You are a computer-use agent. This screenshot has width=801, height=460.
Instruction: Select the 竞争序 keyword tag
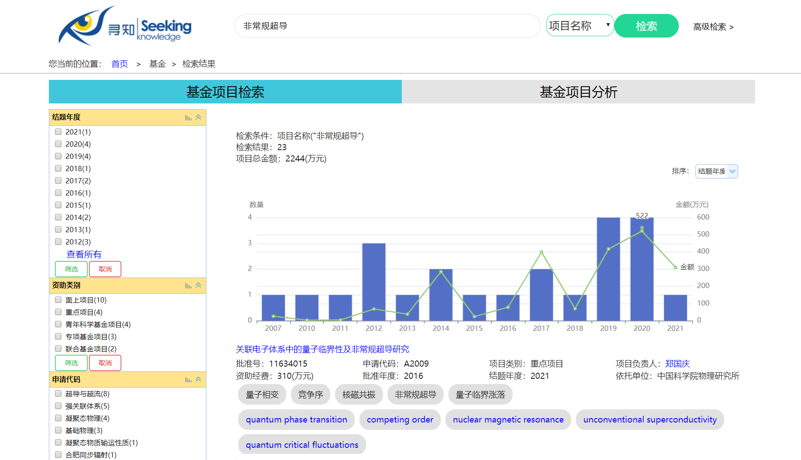point(311,395)
